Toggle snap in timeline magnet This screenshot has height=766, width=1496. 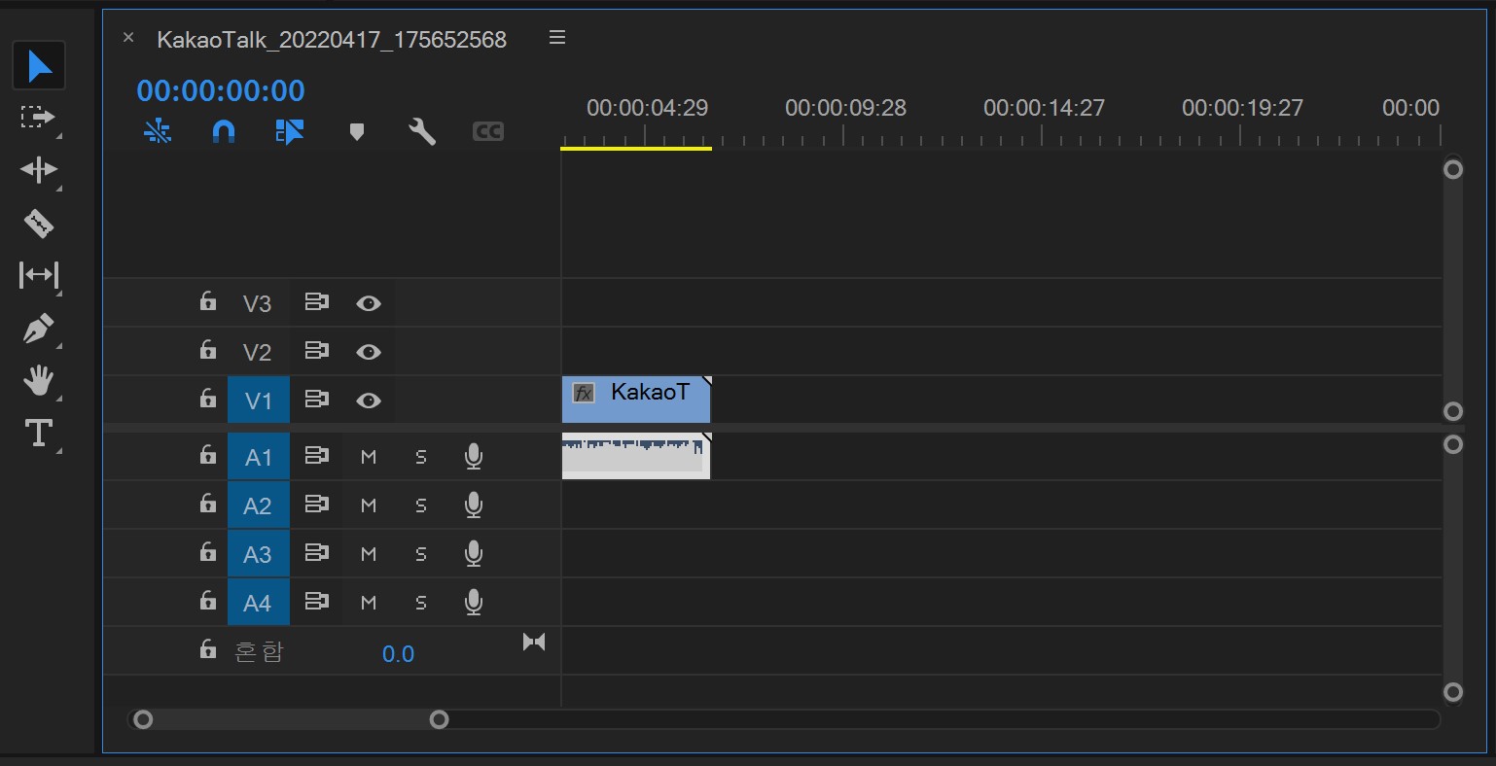click(x=224, y=131)
